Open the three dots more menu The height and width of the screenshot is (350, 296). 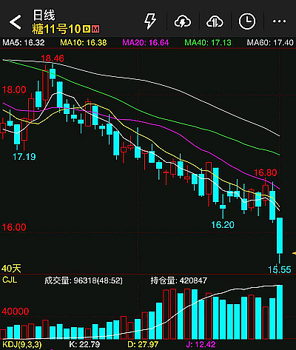tap(279, 21)
